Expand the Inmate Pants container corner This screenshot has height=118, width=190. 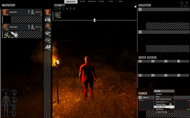(x=41, y=30)
